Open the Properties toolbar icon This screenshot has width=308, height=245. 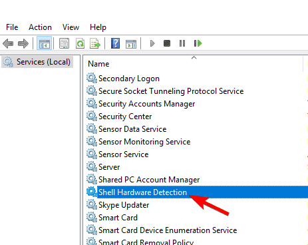pyautogui.click(x=64, y=43)
